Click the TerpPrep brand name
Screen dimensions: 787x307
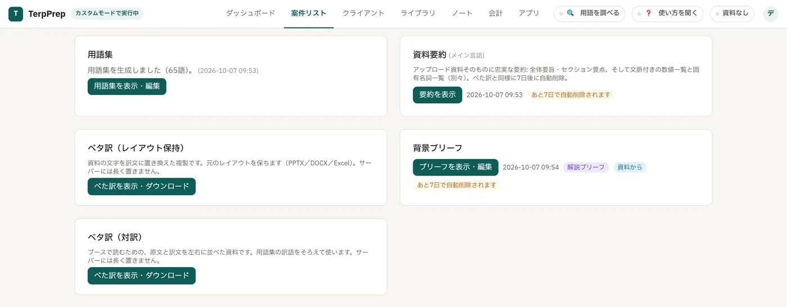tap(47, 14)
